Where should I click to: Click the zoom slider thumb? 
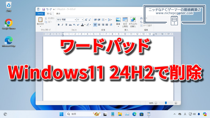coord(166,103)
